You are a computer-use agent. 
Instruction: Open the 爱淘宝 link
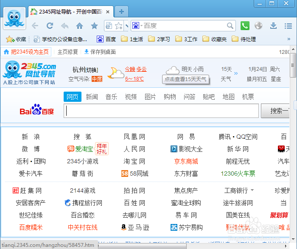80,149
